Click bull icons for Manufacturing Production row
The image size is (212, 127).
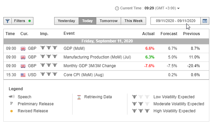[49, 56]
